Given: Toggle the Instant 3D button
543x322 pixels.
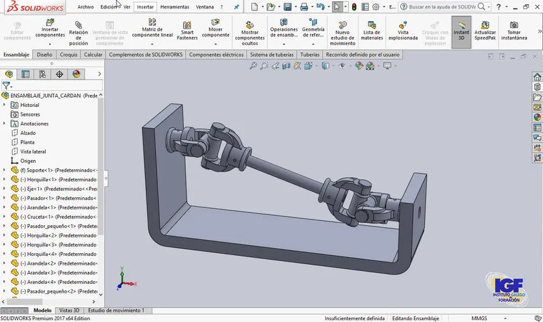Looking at the screenshot, I should click(462, 32).
